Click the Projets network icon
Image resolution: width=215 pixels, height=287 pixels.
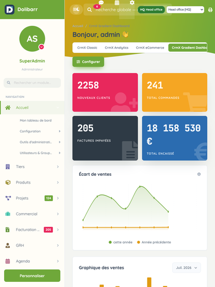click(8, 198)
